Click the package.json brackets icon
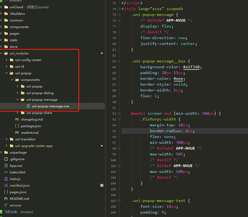The image size is (248, 217). pos(17,126)
